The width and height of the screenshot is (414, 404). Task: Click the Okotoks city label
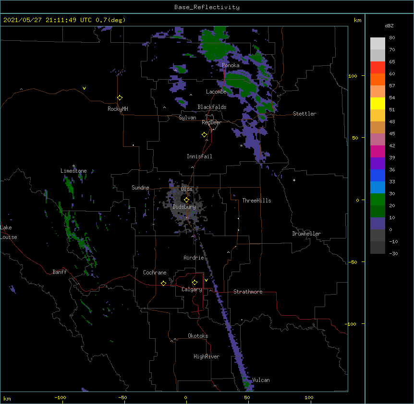click(198, 336)
